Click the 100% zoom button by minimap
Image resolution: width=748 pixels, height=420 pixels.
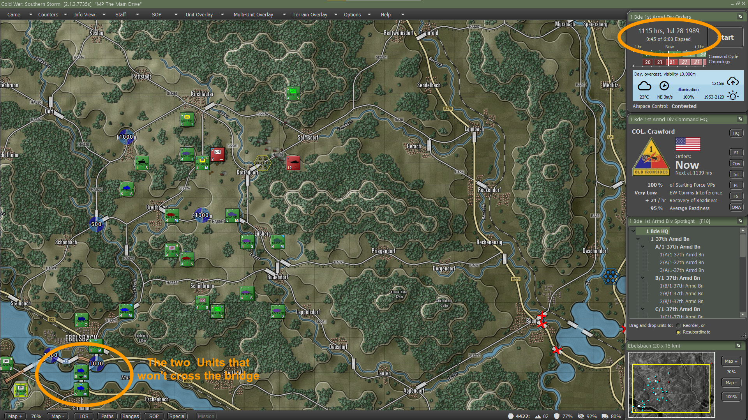(x=731, y=397)
